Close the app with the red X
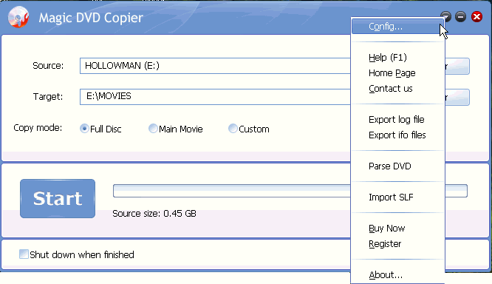Image resolution: width=492 pixels, height=284 pixels. pos(476,16)
